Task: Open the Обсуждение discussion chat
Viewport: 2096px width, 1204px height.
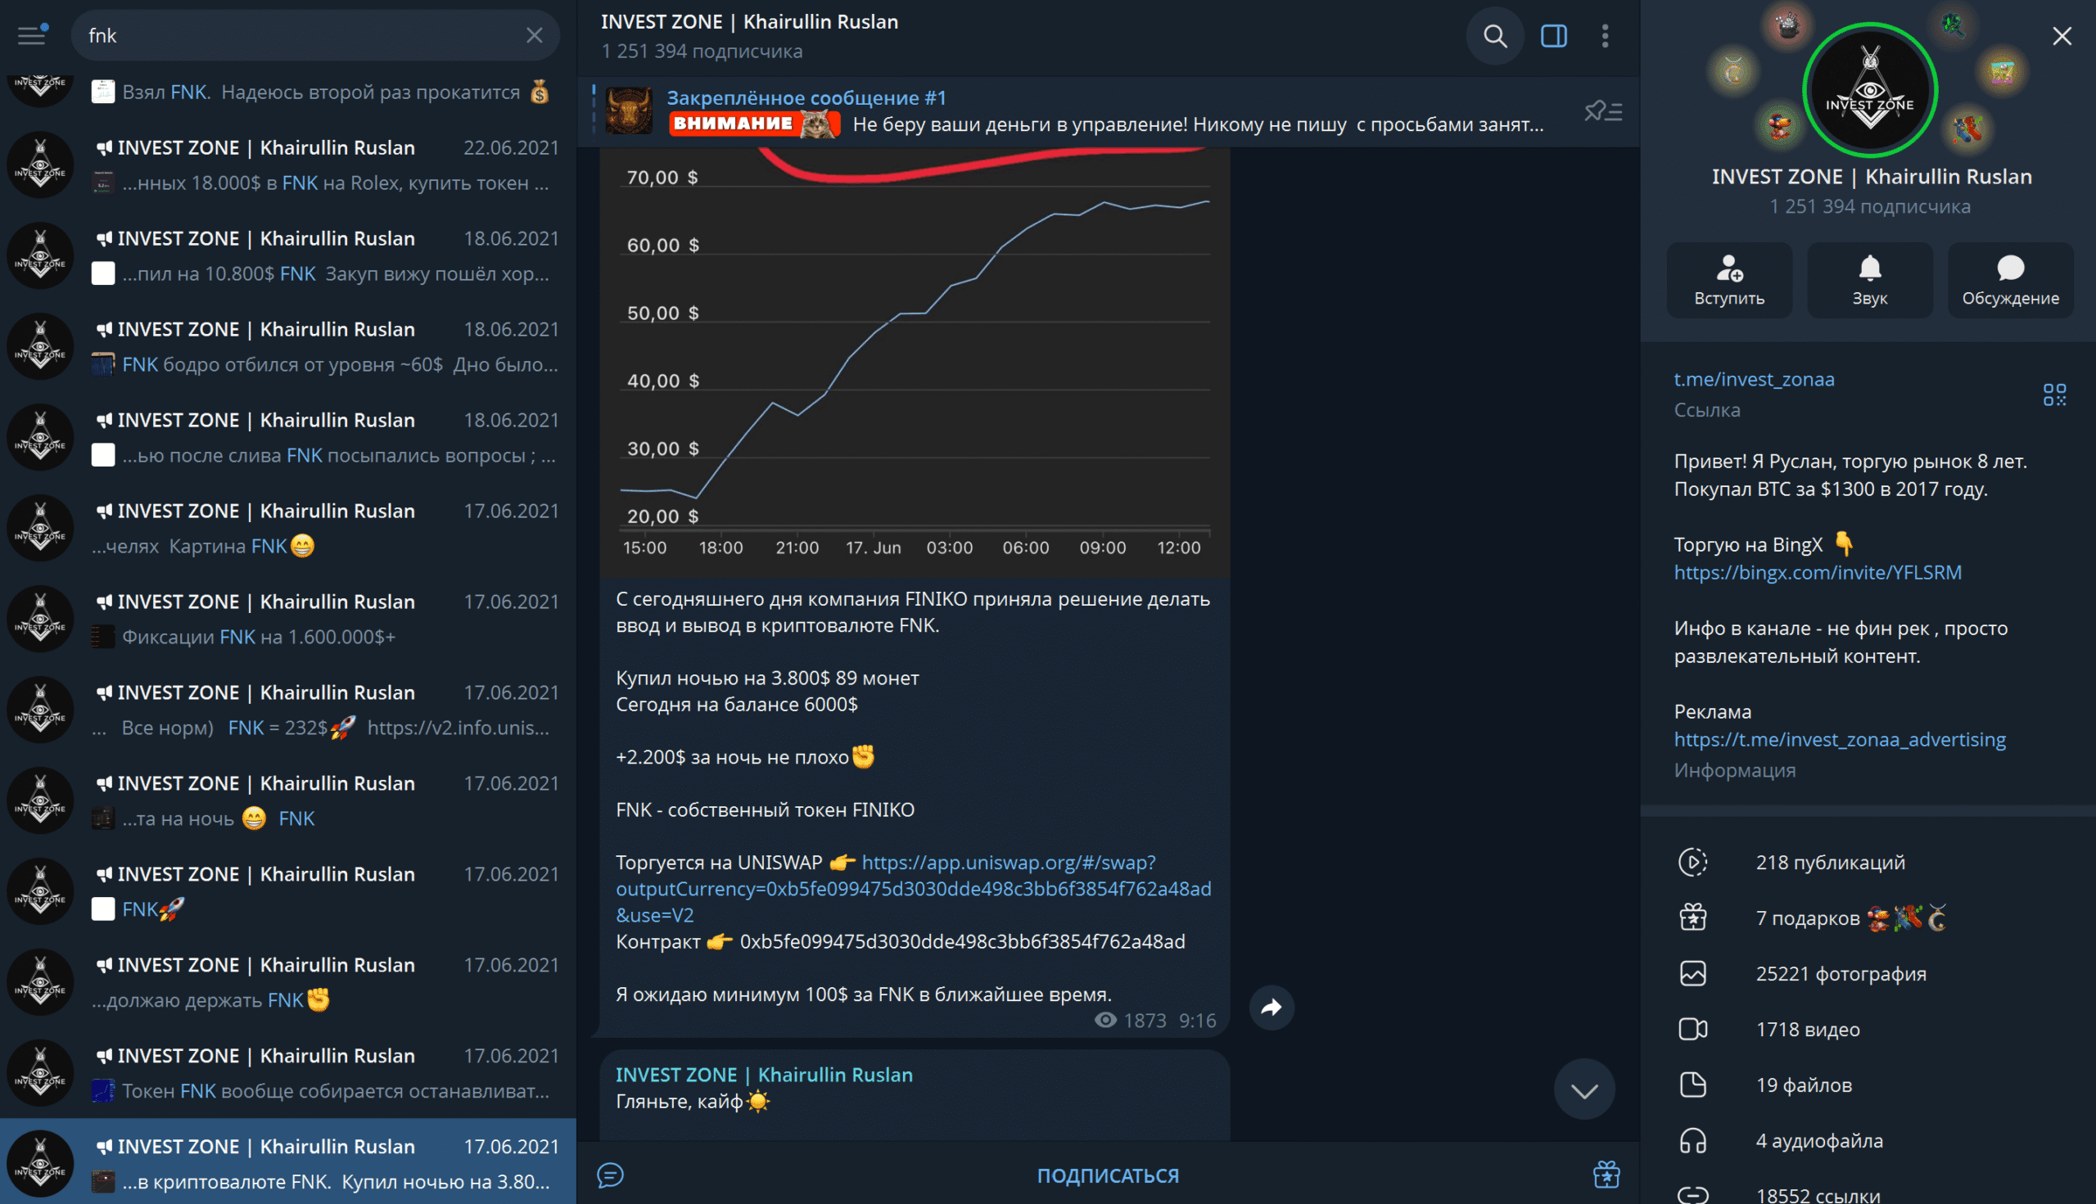Action: point(2010,280)
